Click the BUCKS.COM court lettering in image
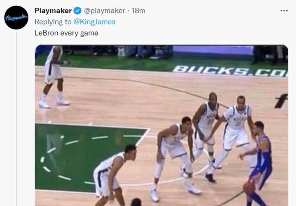296x206 pixels. (230, 72)
